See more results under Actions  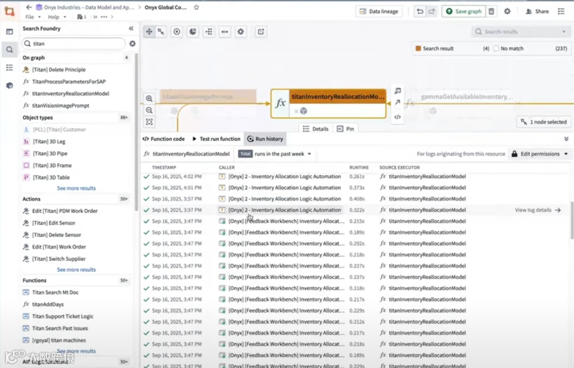76,270
